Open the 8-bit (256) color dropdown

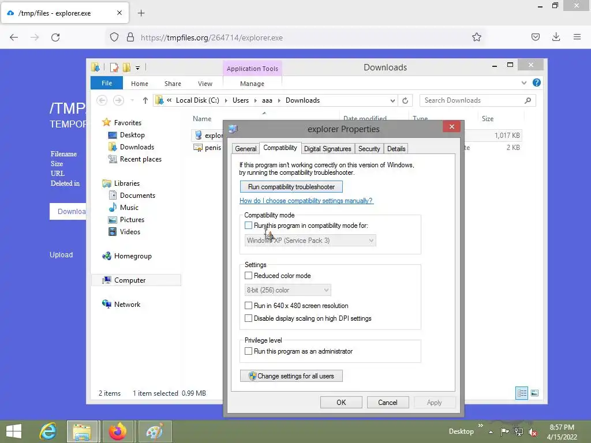click(287, 290)
